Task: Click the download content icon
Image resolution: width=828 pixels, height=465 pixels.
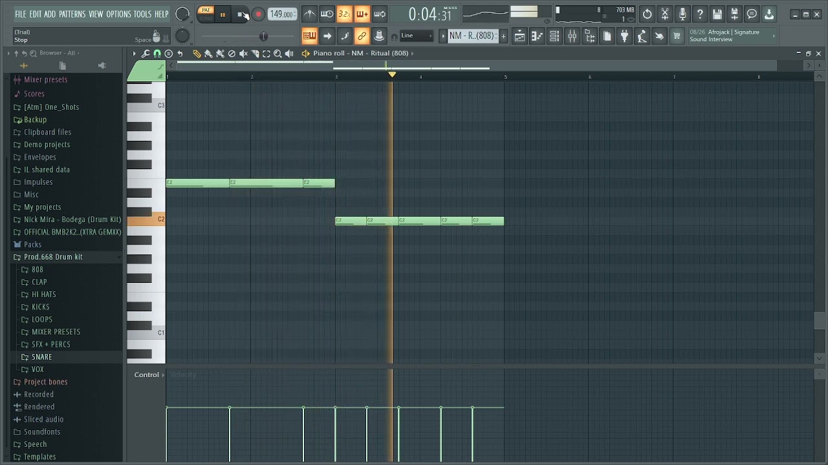Action: point(769,14)
